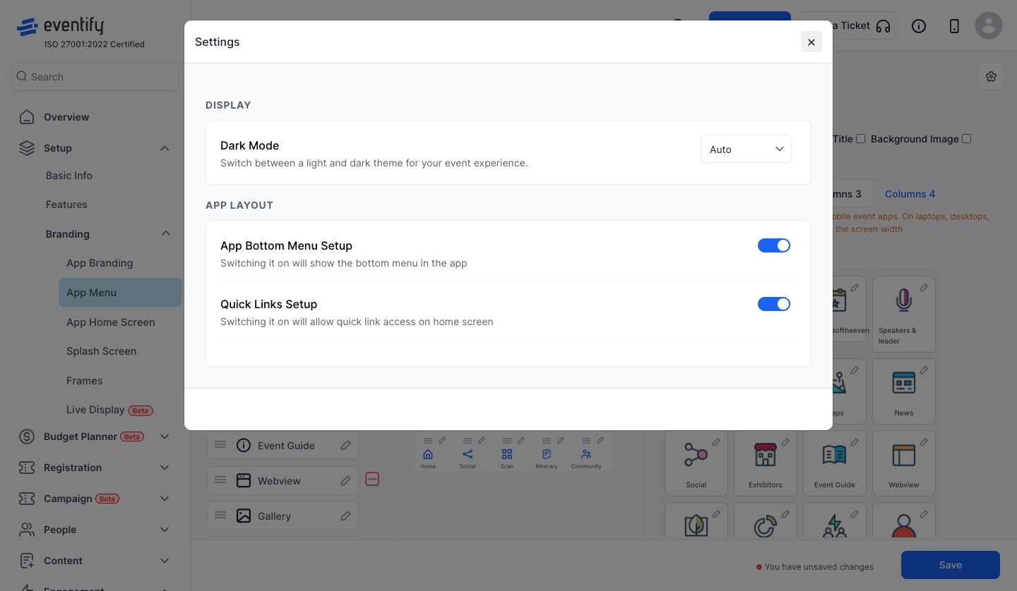The height and width of the screenshot is (591, 1017).
Task: Focus the sidebar Search field
Action: click(x=95, y=76)
